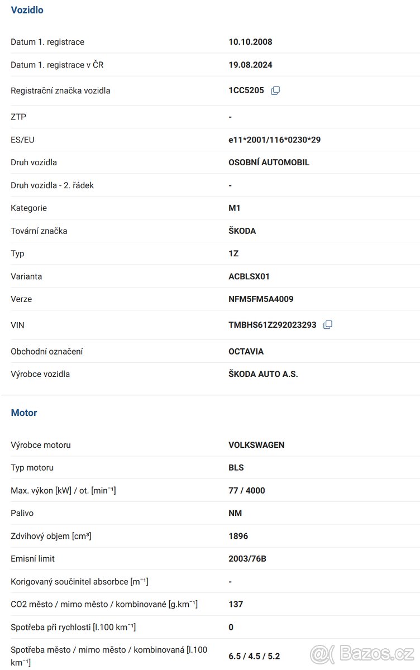420x670 pixels.
Task: Click the OCTAVIA trade name value
Action: click(246, 352)
